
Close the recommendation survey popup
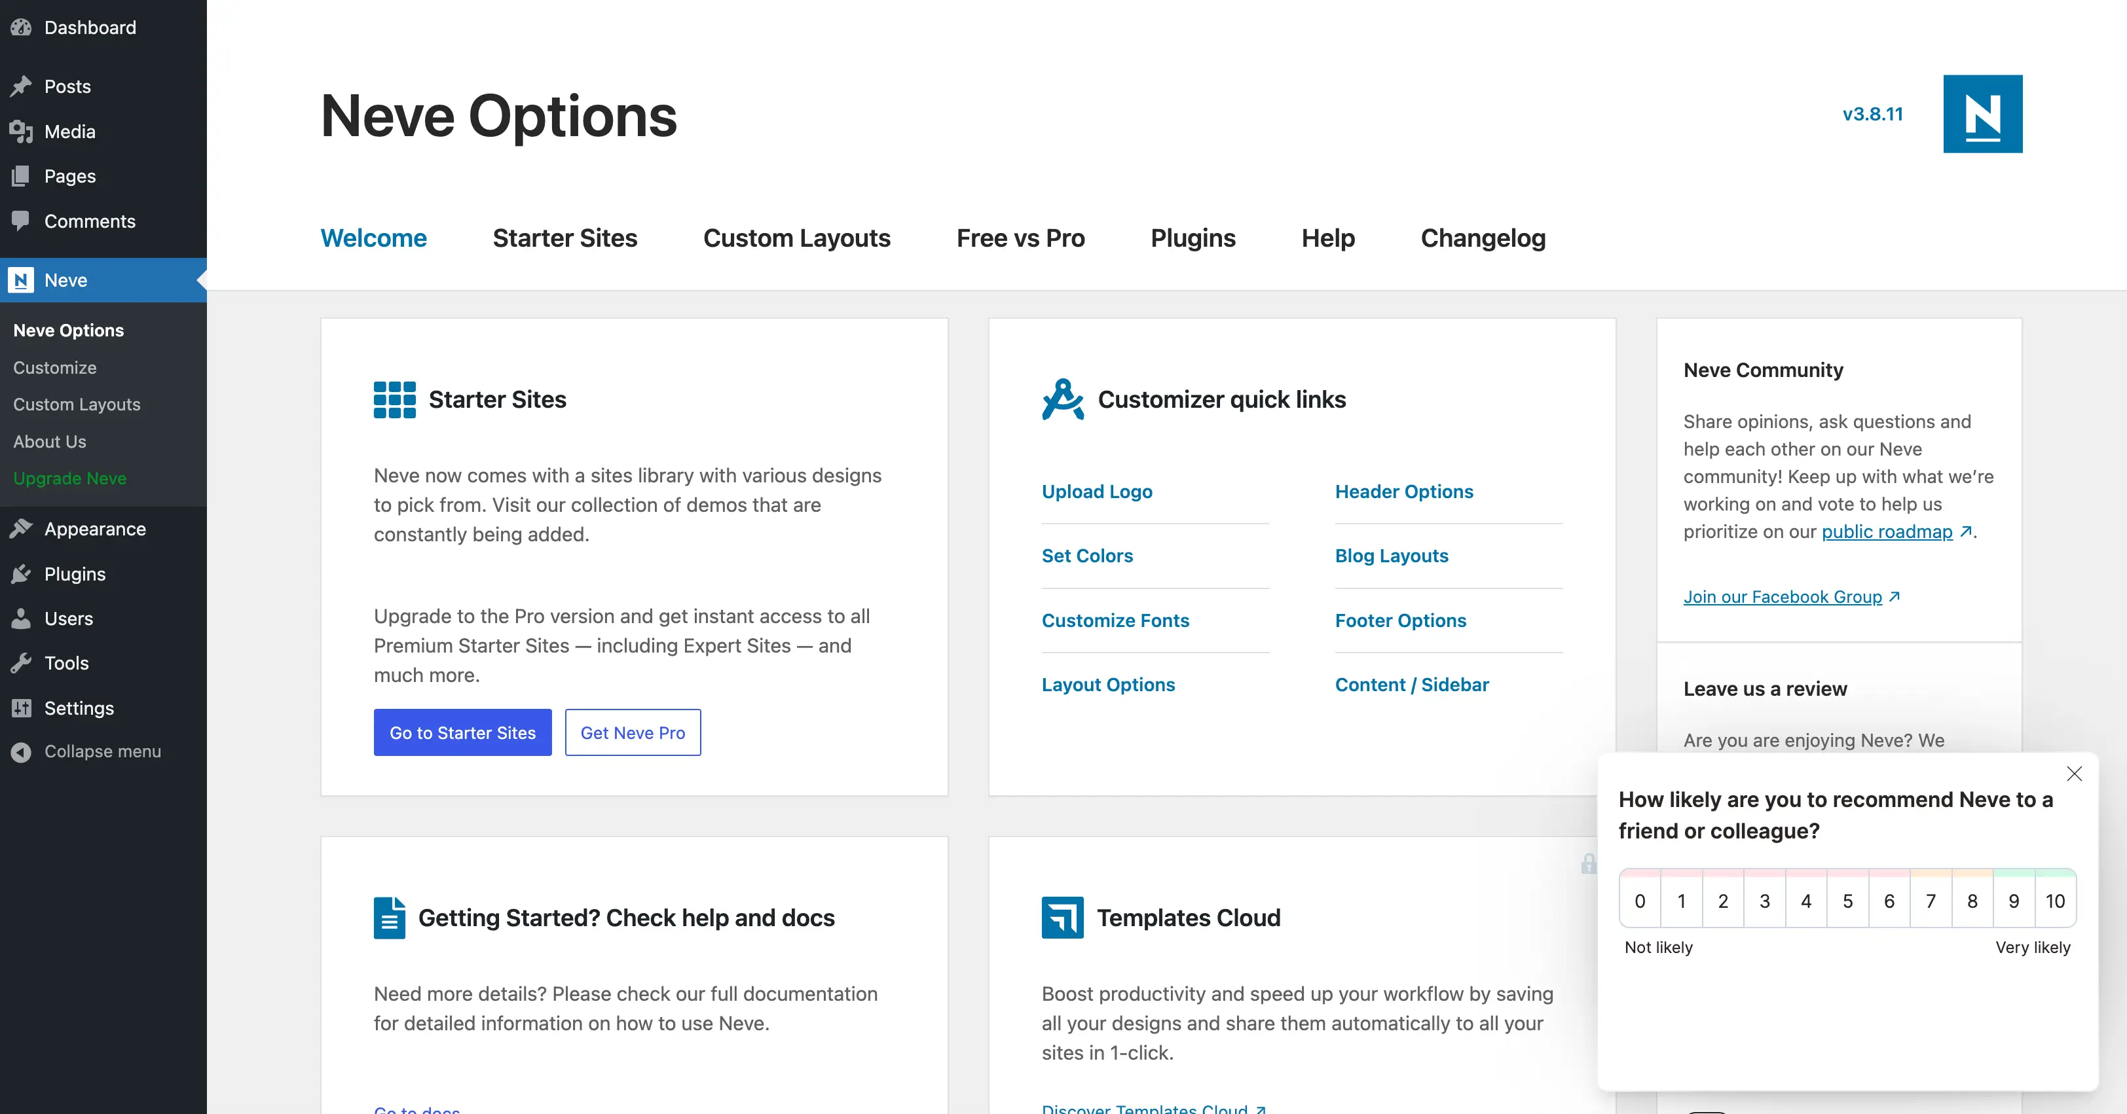[2074, 774]
